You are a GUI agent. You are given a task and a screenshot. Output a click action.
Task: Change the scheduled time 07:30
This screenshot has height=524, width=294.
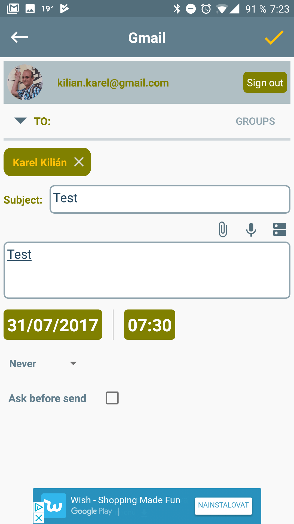click(x=150, y=325)
